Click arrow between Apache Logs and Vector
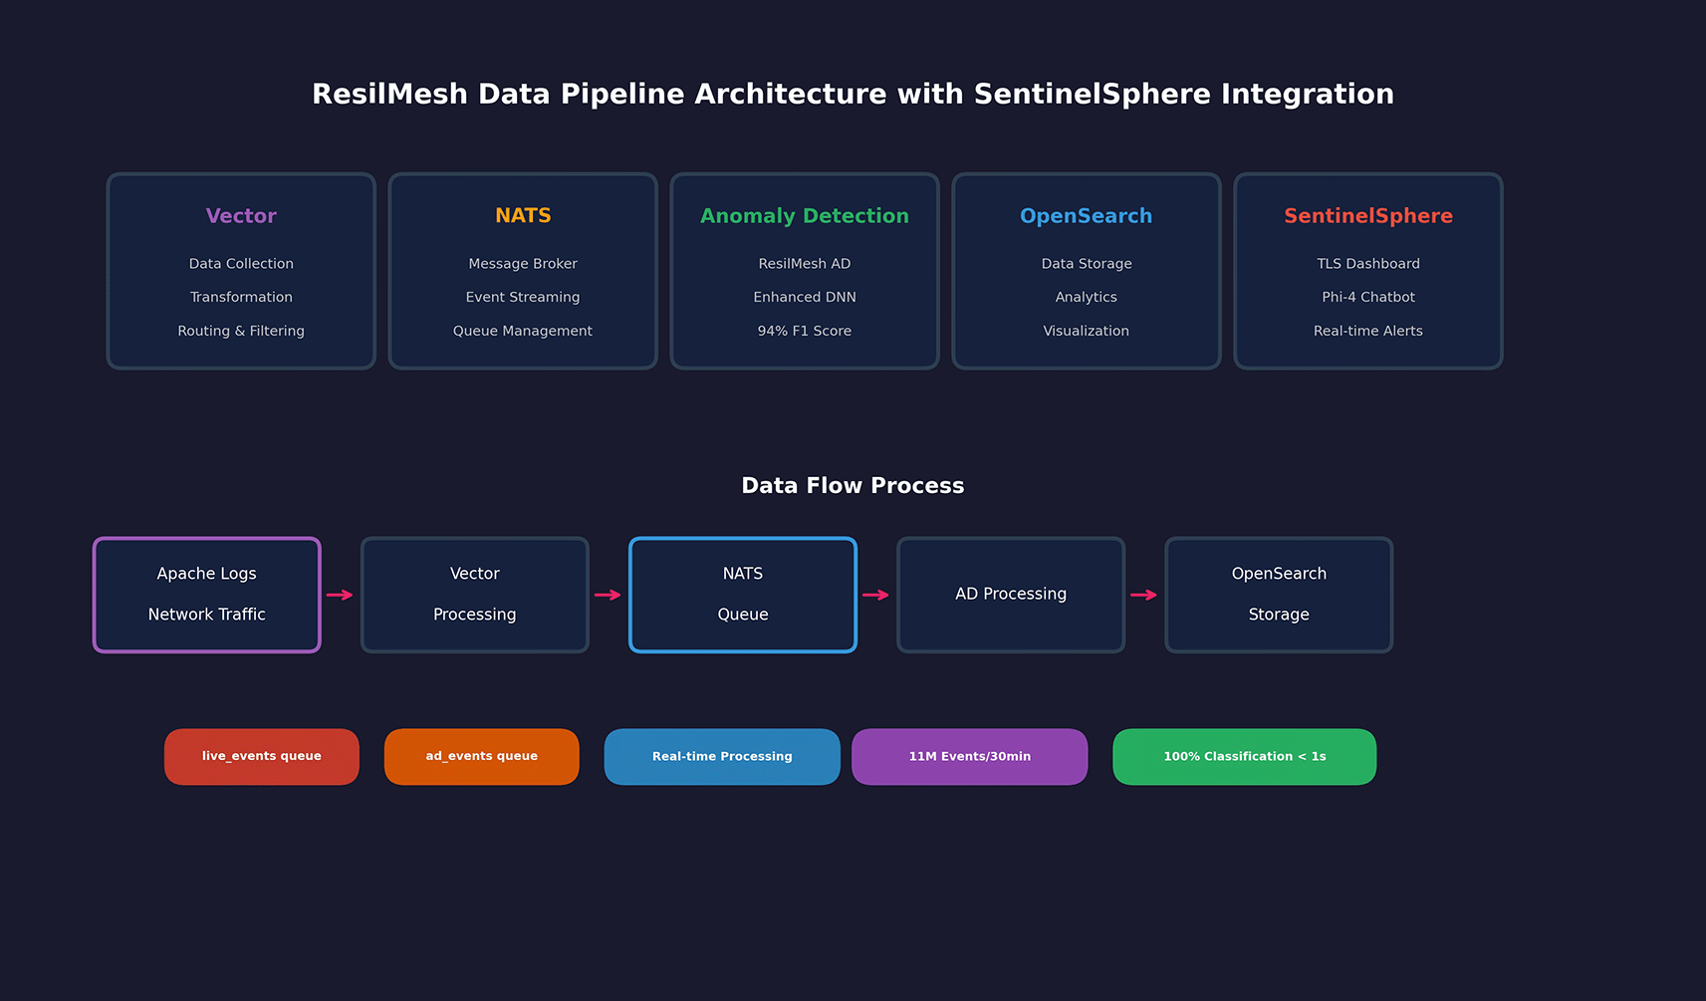The width and height of the screenshot is (1706, 1001). pos(341,595)
